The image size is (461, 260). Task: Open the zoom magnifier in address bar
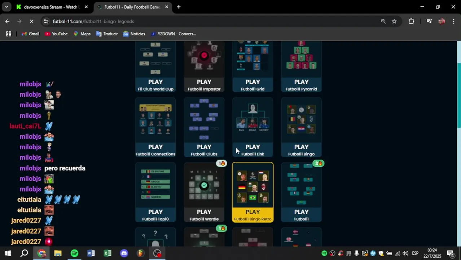[x=383, y=21]
